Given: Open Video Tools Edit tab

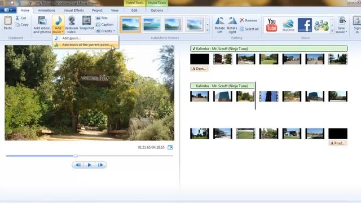Looking at the screenshot, I should [x=134, y=10].
